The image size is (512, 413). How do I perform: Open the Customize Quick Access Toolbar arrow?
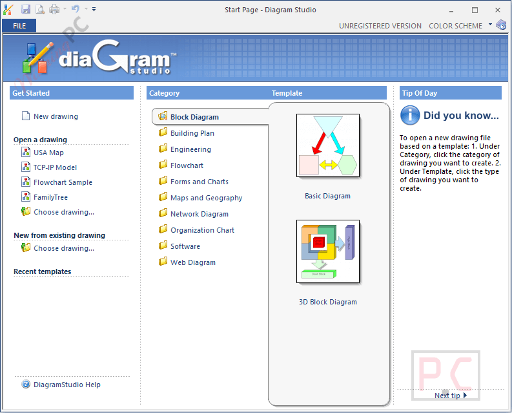click(x=94, y=9)
